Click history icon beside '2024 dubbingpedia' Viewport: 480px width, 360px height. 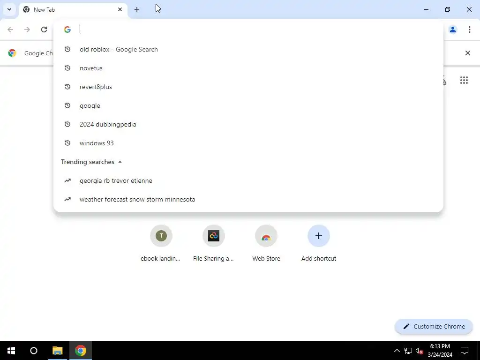pos(67,124)
